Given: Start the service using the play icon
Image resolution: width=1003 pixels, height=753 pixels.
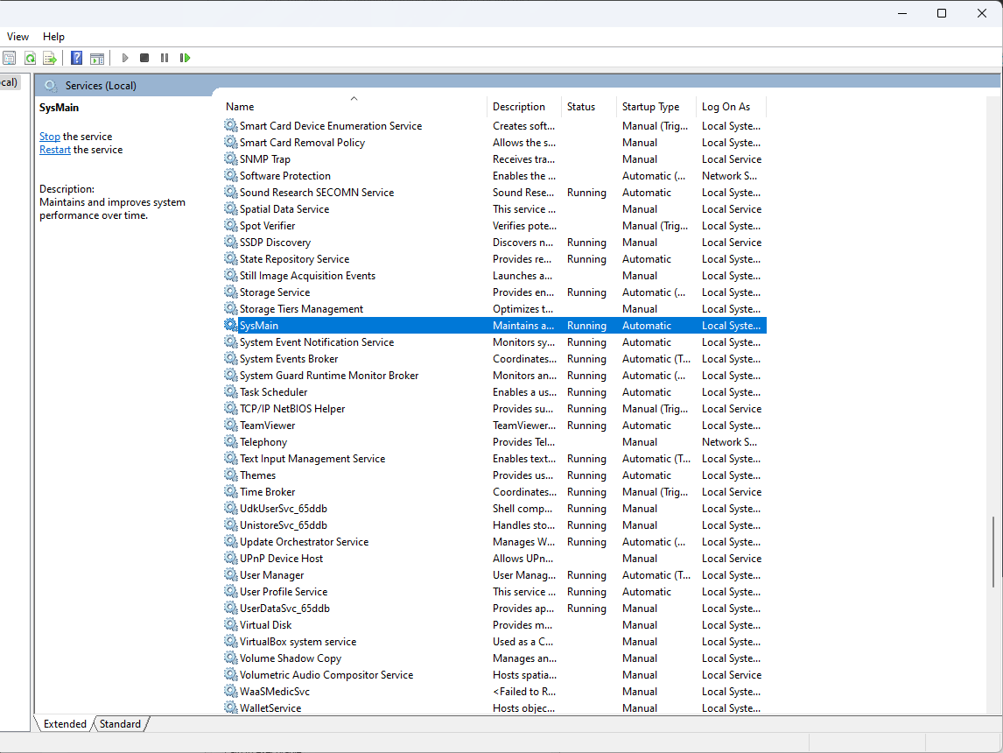Looking at the screenshot, I should coord(124,58).
